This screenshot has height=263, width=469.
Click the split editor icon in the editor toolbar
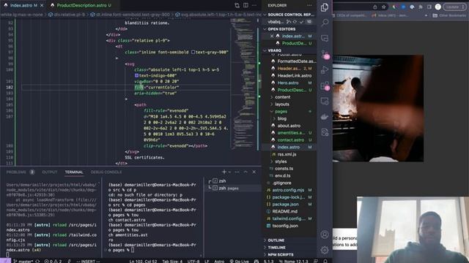(245, 5)
